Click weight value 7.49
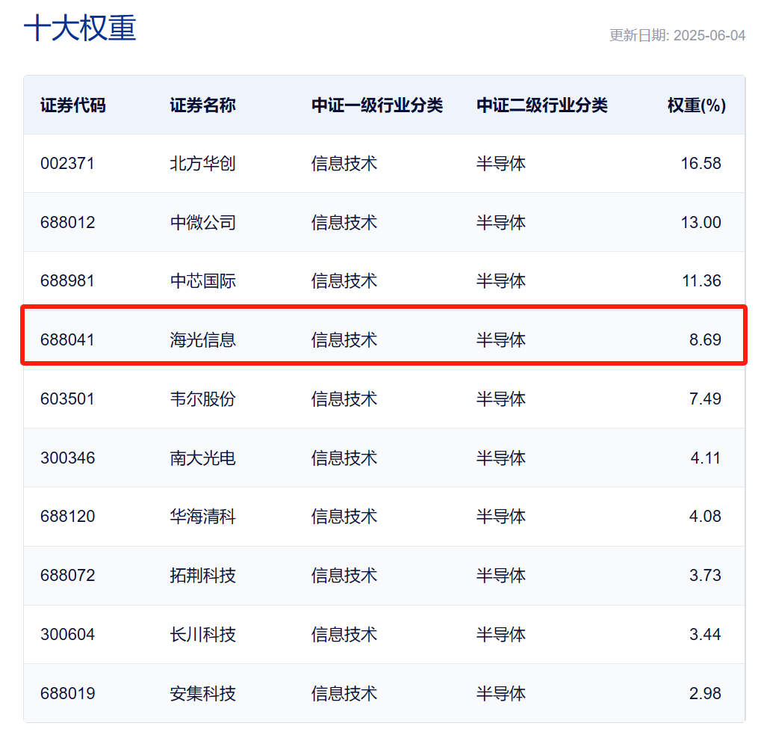The image size is (761, 735). pyautogui.click(x=705, y=399)
